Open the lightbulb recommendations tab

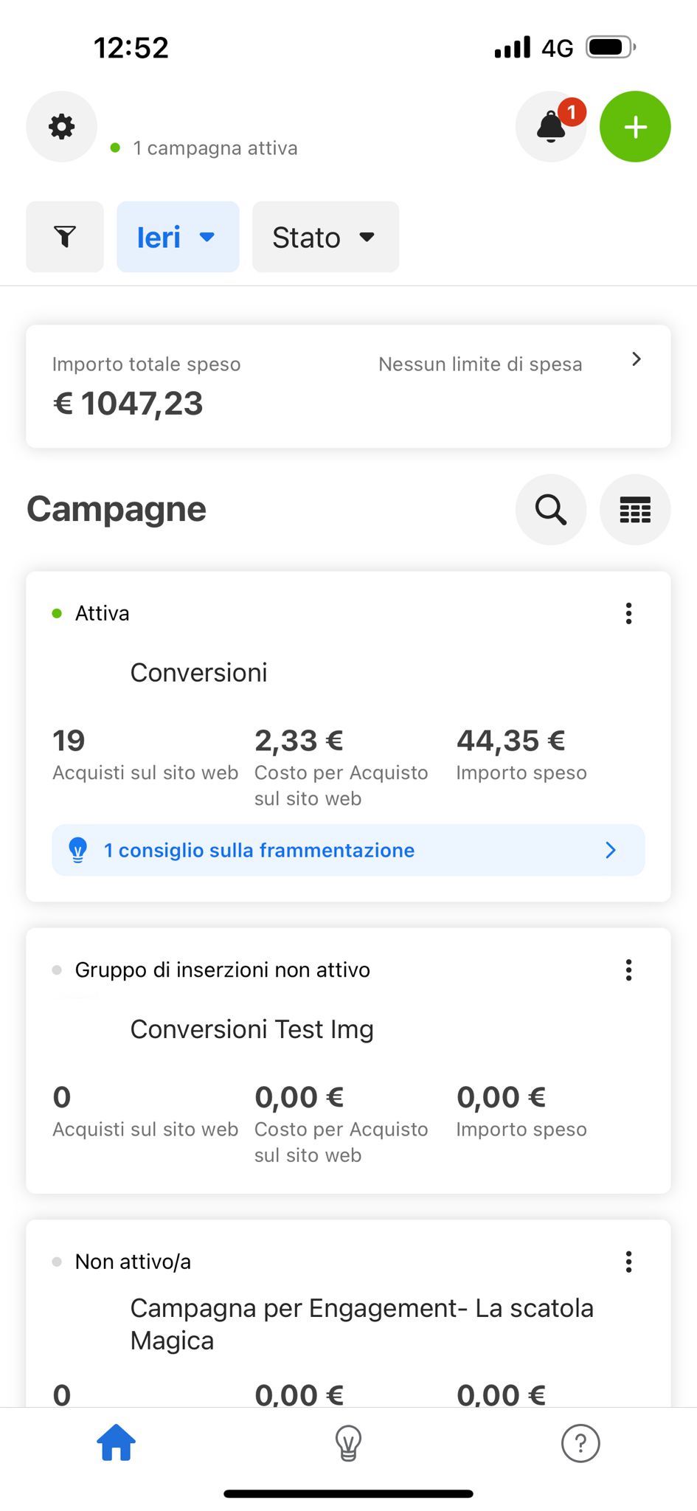[x=348, y=1443]
